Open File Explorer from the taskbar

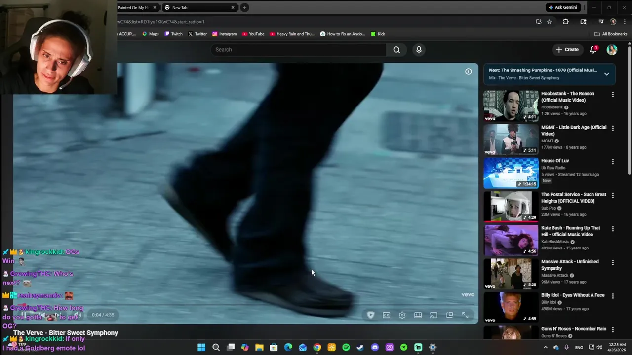point(259,348)
